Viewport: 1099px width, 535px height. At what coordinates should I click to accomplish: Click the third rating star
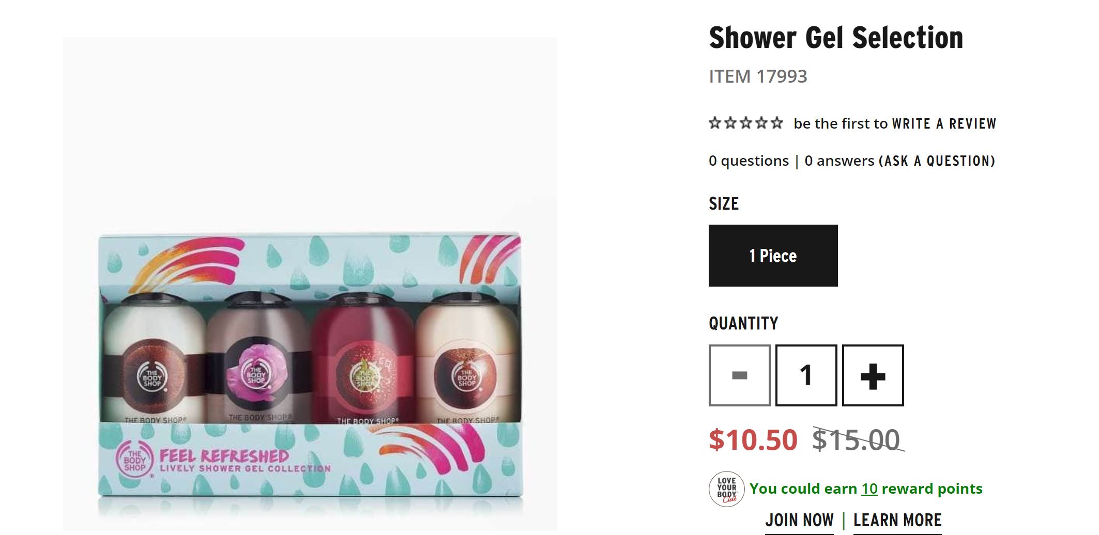click(746, 123)
